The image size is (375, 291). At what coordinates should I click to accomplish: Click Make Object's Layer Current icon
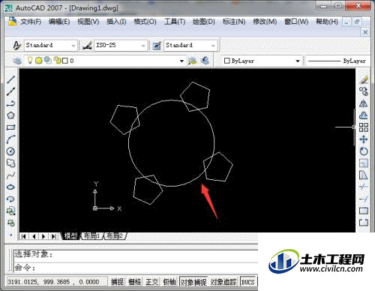(193, 61)
